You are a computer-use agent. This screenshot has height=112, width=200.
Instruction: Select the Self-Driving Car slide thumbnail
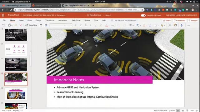click(16, 64)
